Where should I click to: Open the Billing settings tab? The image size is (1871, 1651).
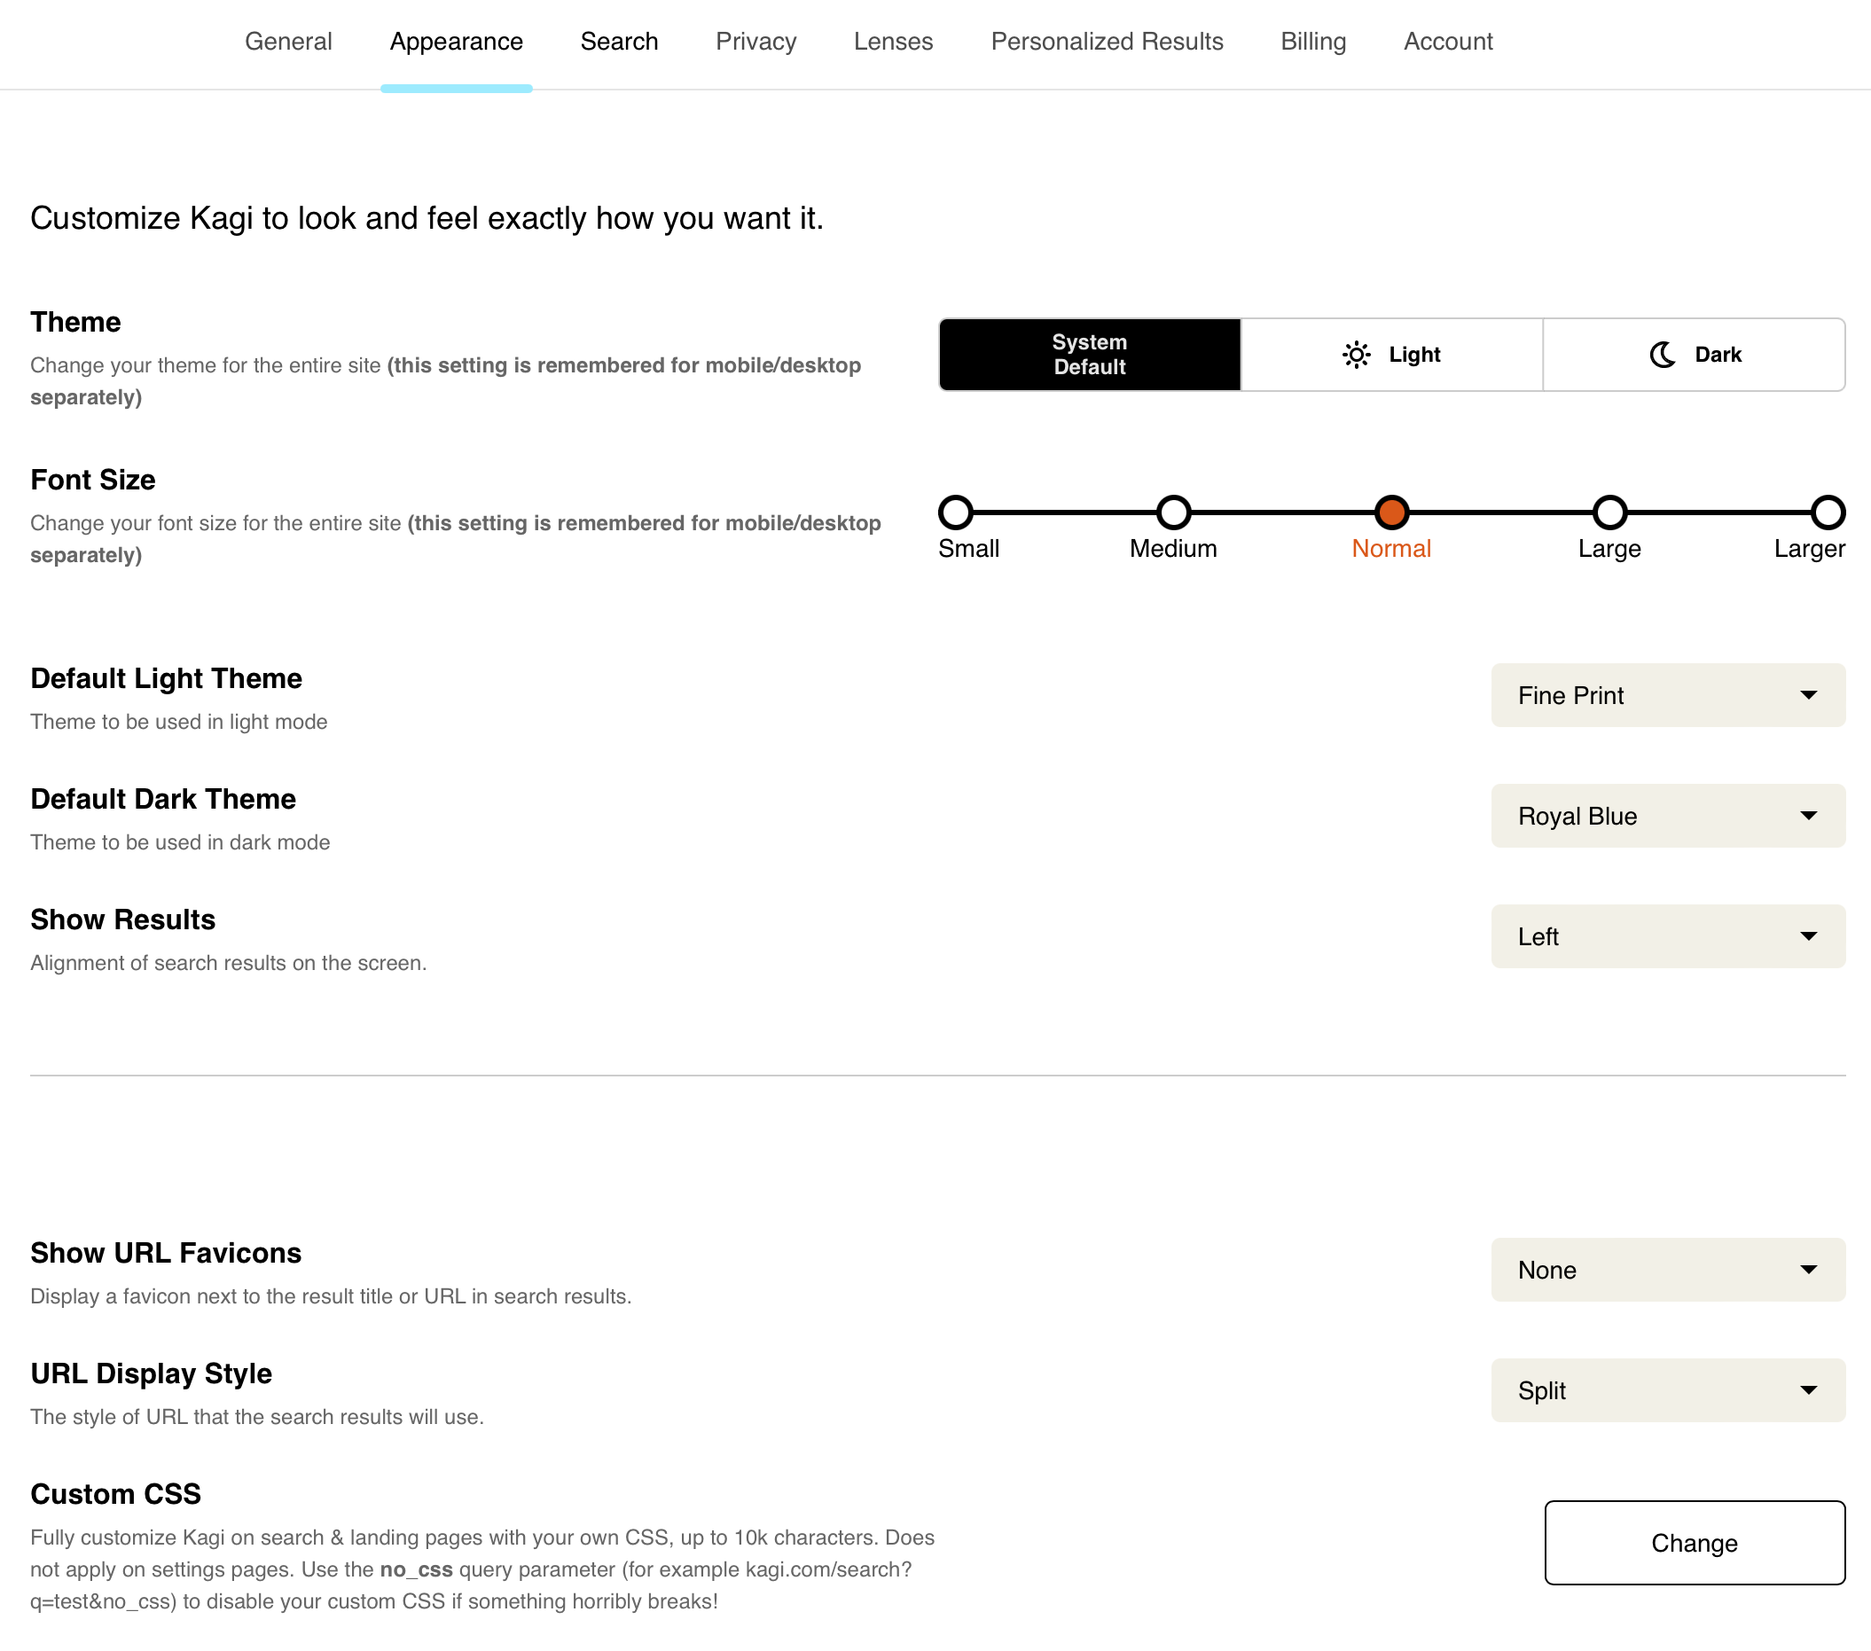1313,41
